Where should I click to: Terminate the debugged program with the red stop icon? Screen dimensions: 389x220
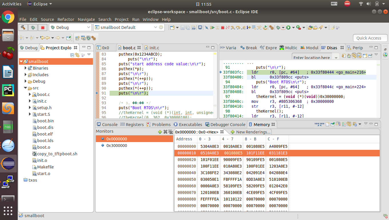222,27
